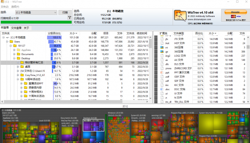Click the 191127 folder icon
The height and width of the screenshot is (143, 250).
[15, 46]
